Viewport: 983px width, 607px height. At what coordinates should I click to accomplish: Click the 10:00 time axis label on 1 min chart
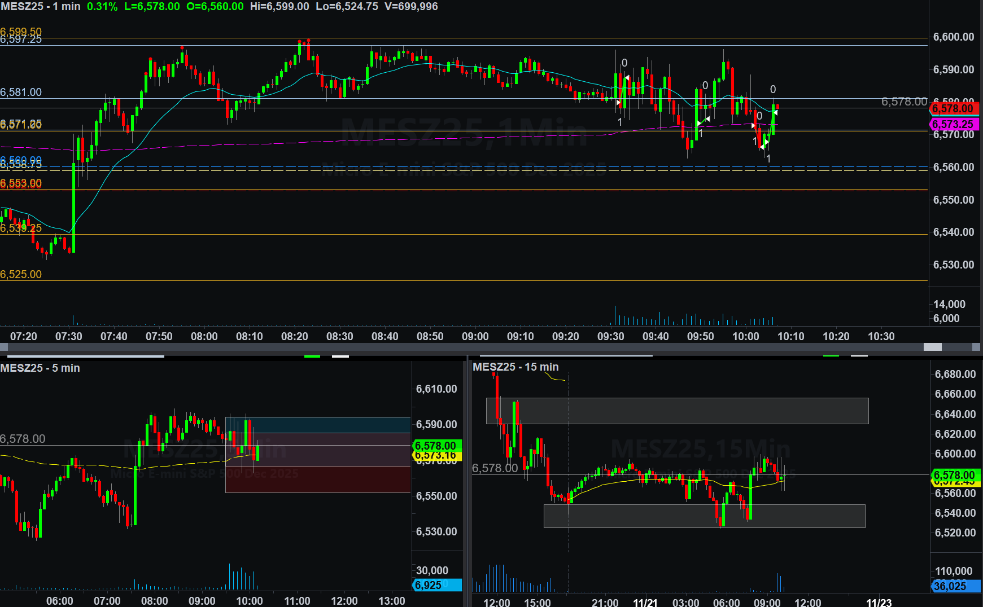(x=746, y=336)
